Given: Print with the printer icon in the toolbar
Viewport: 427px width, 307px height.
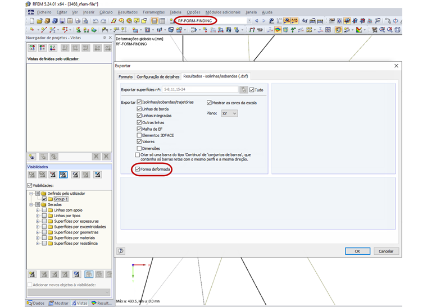Looking at the screenshot, I should point(78,21).
